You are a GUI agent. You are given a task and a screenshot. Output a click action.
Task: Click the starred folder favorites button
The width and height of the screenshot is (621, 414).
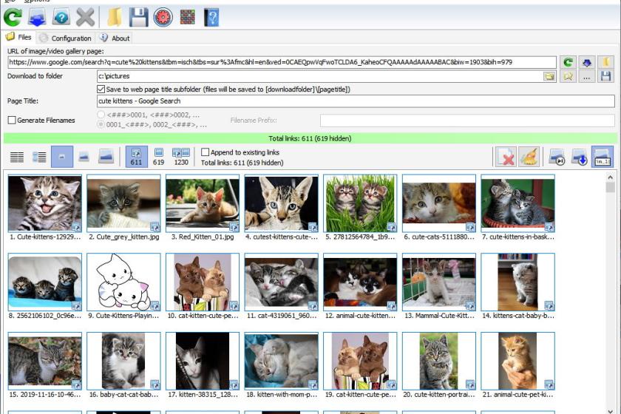(568, 76)
